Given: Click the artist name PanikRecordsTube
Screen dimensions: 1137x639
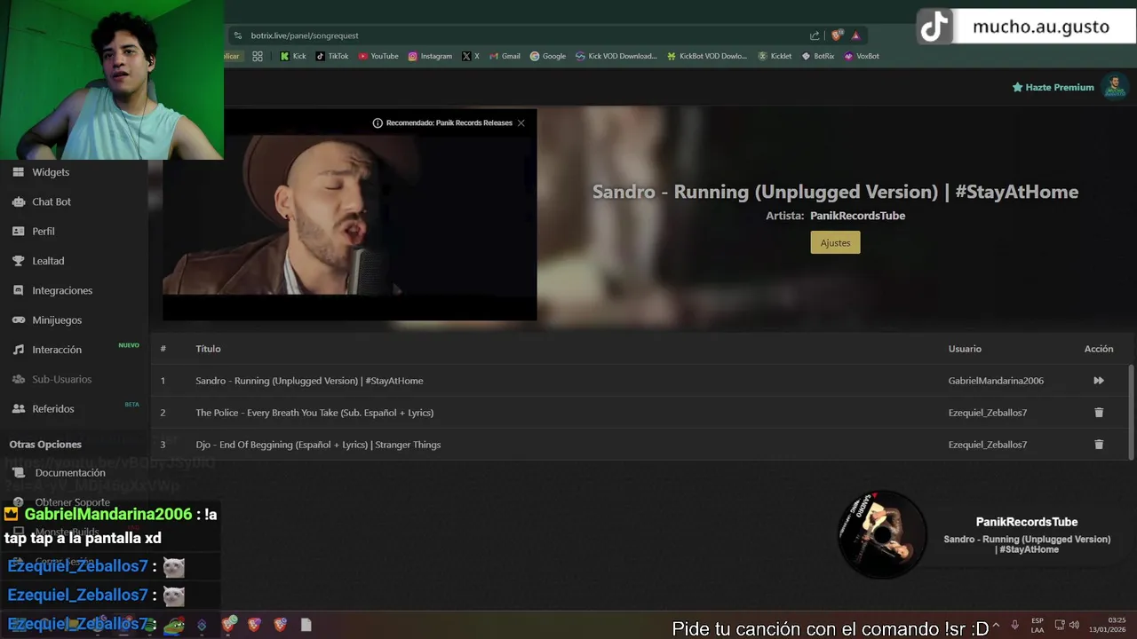Looking at the screenshot, I should 857,216.
